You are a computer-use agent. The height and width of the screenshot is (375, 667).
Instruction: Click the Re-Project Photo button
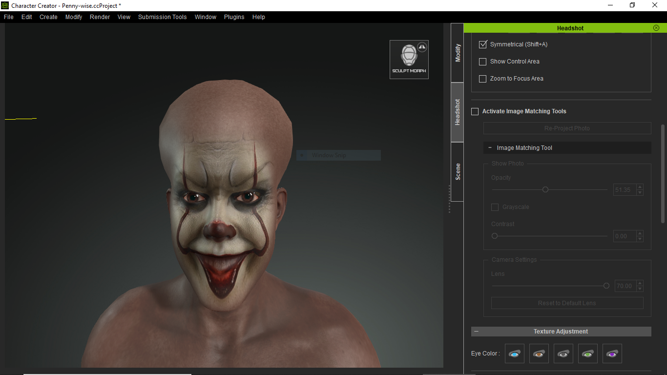click(567, 128)
